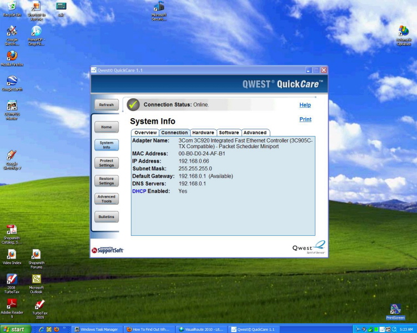417x333 pixels.
Task: Click Internet Explorer quick launch icon
Action: [x=42, y=329]
